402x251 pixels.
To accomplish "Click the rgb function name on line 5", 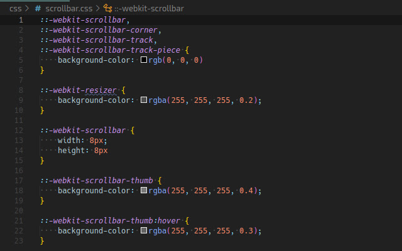I will coord(155,60).
